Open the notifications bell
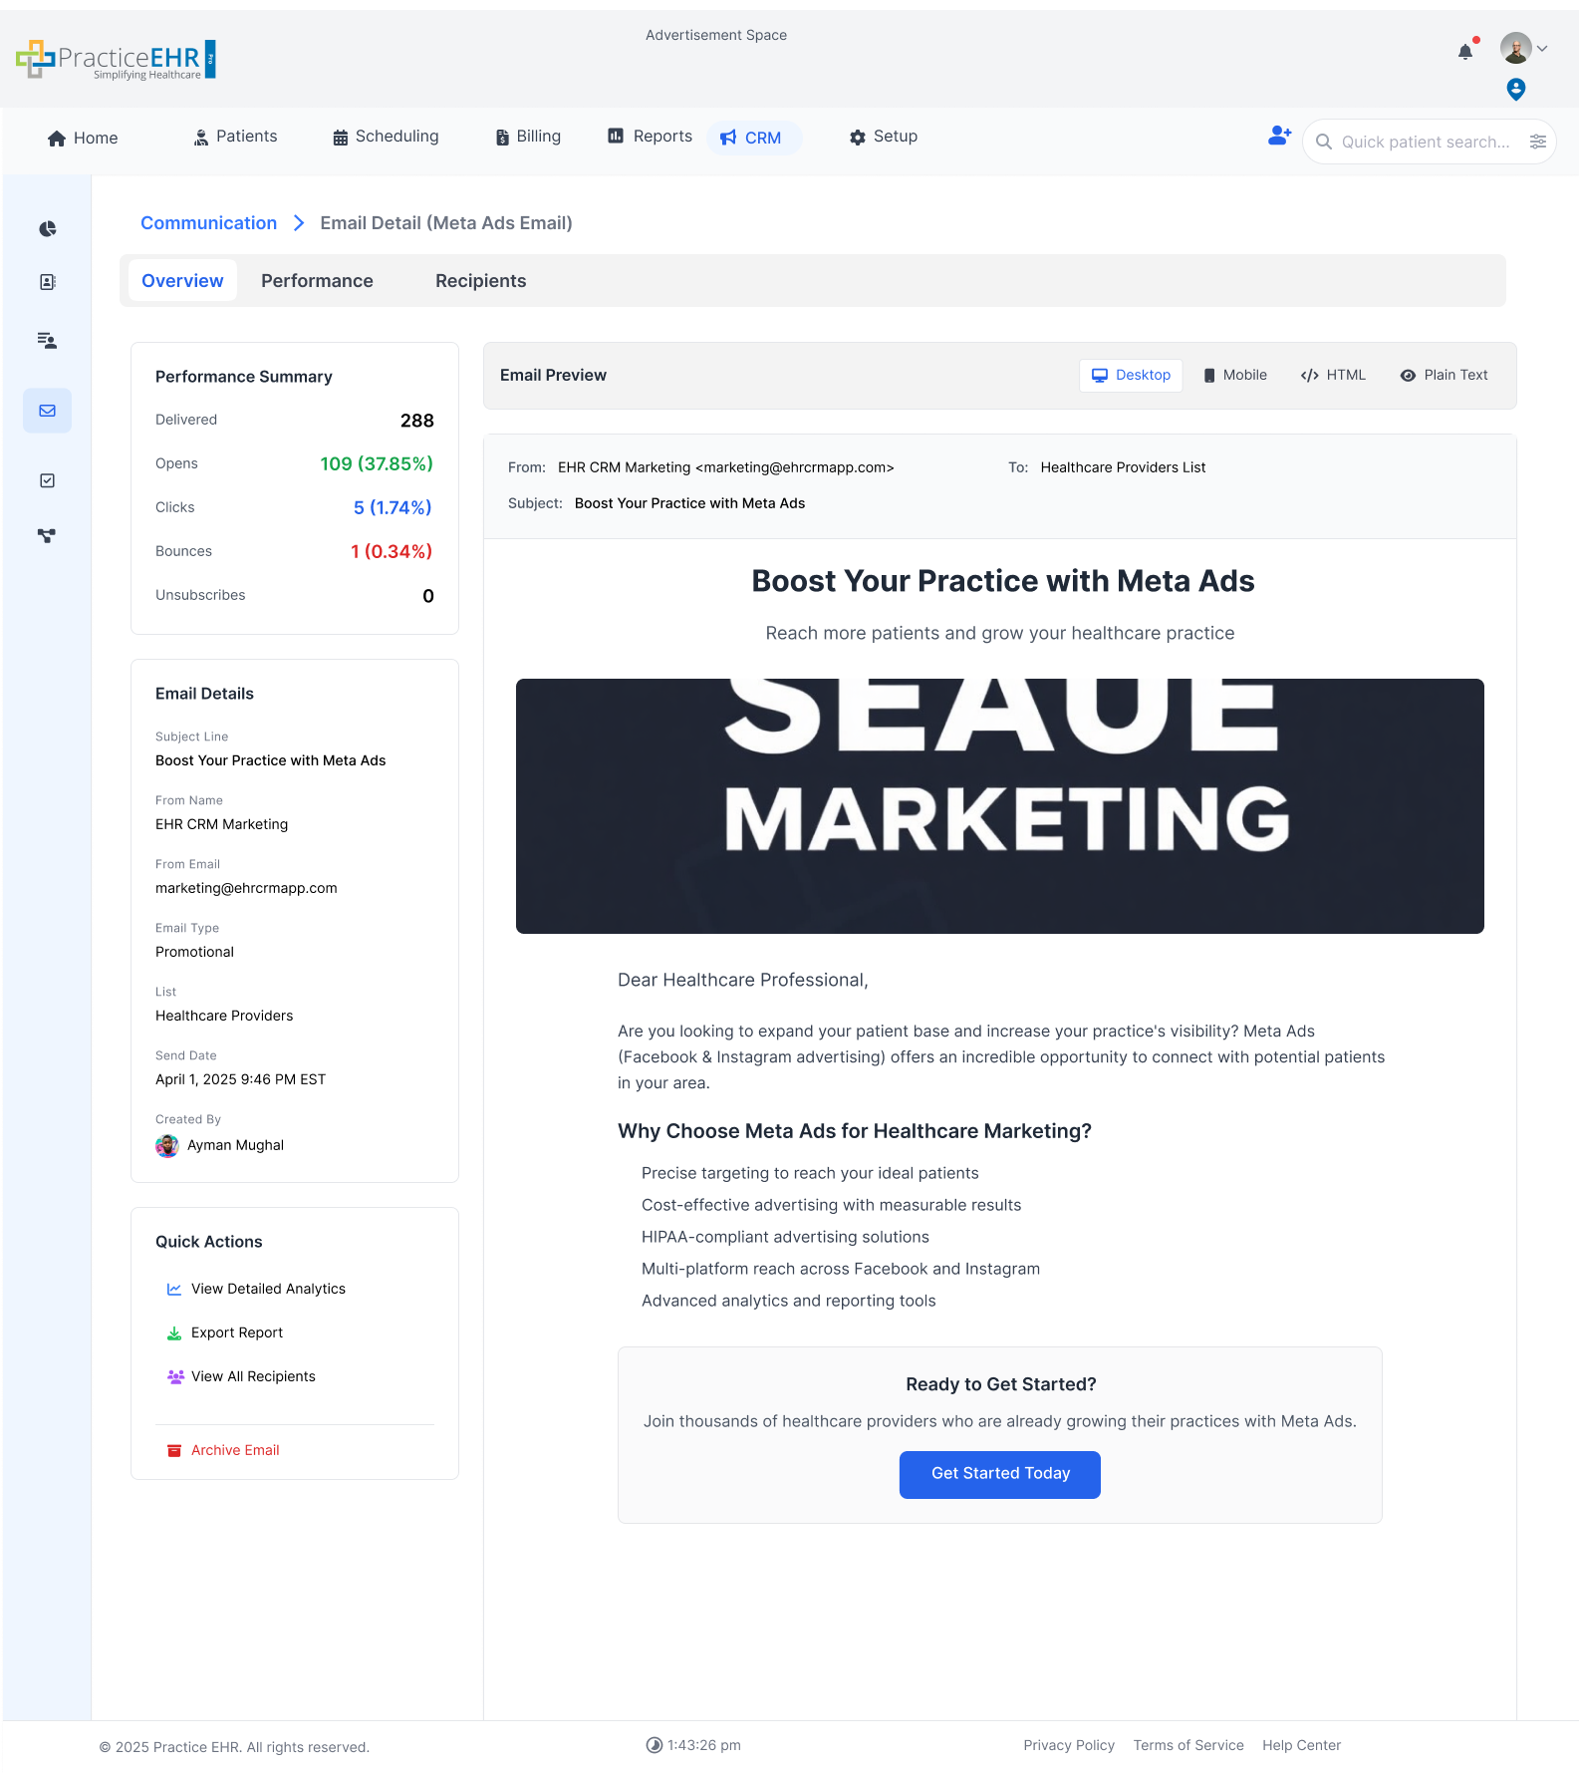Viewport: 1579px width, 1773px height. click(1464, 52)
